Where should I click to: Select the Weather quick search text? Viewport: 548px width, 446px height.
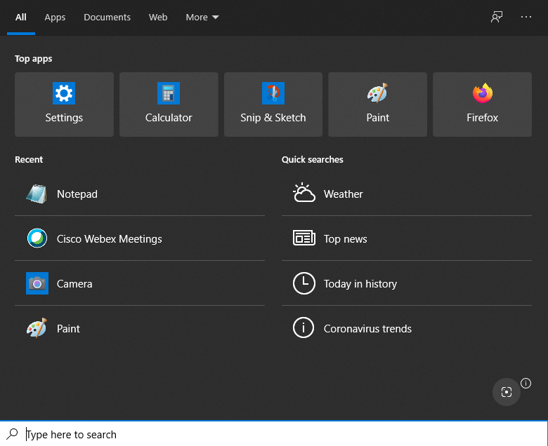pos(343,194)
